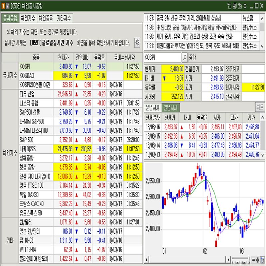
Task: Click the KOSPI symbol input field
Action: point(163,57)
